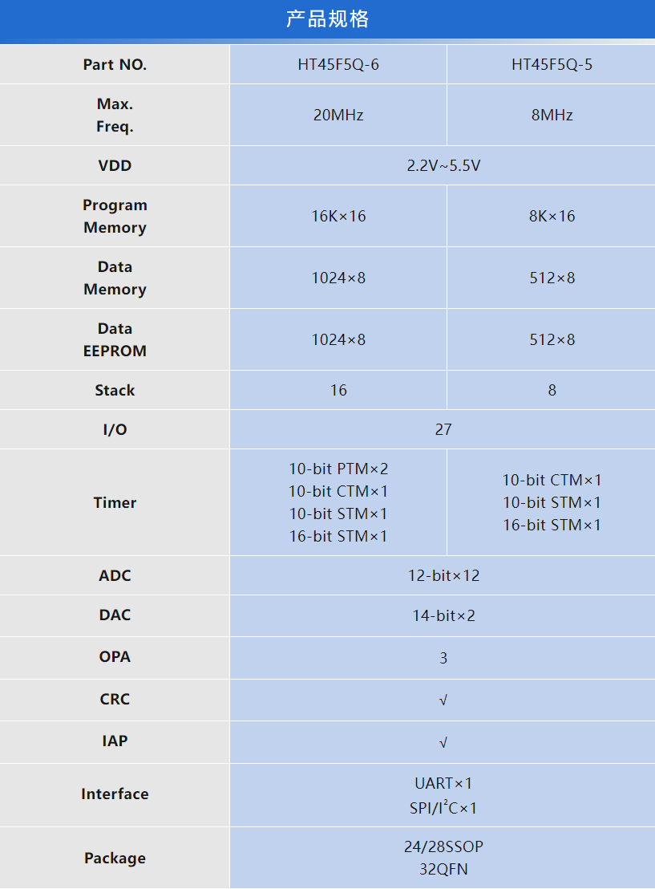Screen dimensions: 655x889
Task: Click the Stack value 16 cell
Action: pyautogui.click(x=338, y=390)
